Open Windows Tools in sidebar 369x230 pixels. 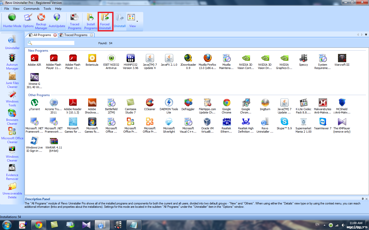click(x=12, y=98)
